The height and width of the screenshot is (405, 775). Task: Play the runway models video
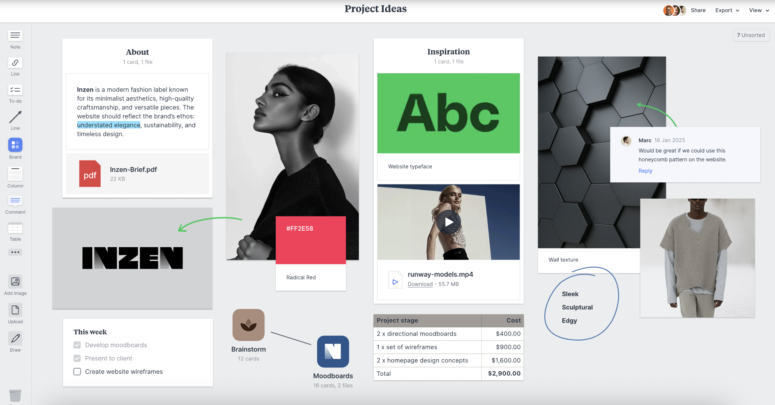point(449,222)
